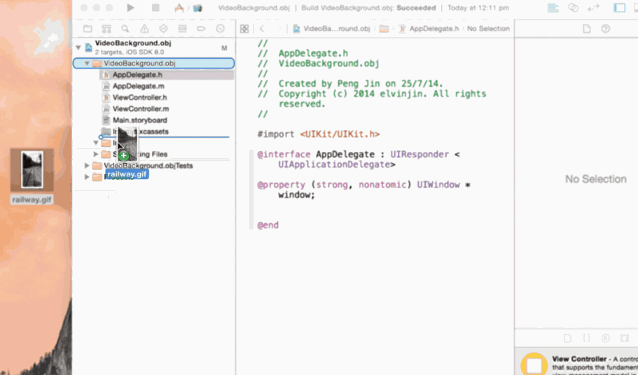Screen dimensions: 638x375
Task: Expand the Supporting Files folder
Action: [96, 154]
